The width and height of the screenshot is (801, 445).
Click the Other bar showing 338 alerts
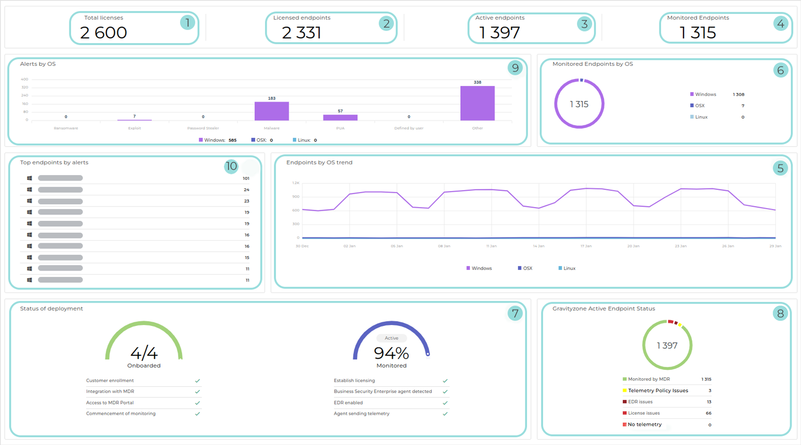pyautogui.click(x=477, y=103)
